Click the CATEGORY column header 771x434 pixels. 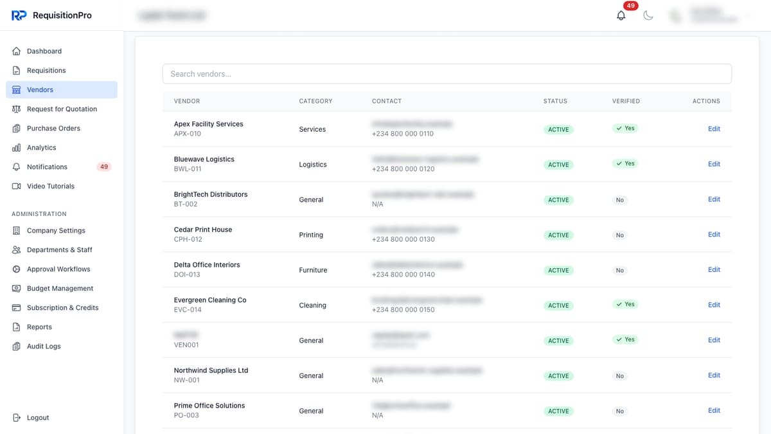point(315,101)
